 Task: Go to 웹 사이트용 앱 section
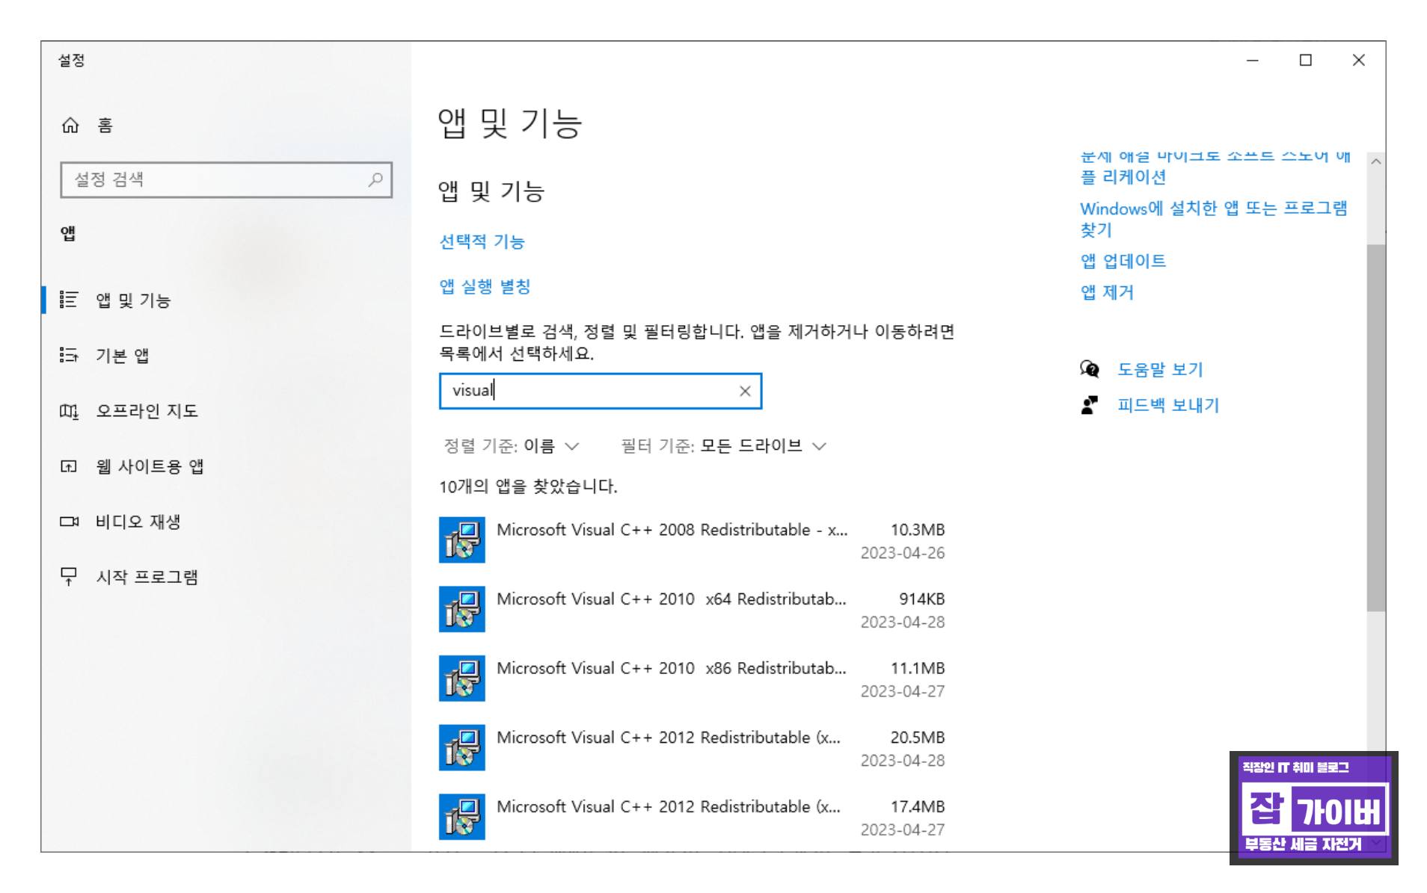226,466
